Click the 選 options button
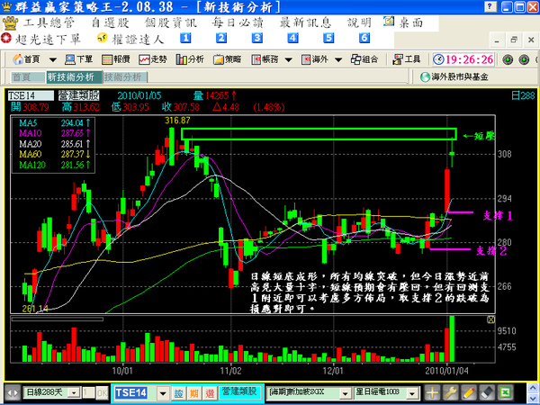The height and width of the screenshot is (405, 540). 210,392
